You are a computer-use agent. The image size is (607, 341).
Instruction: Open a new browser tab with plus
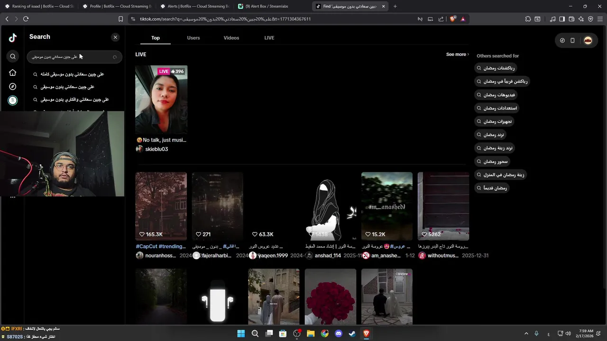pyautogui.click(x=395, y=6)
